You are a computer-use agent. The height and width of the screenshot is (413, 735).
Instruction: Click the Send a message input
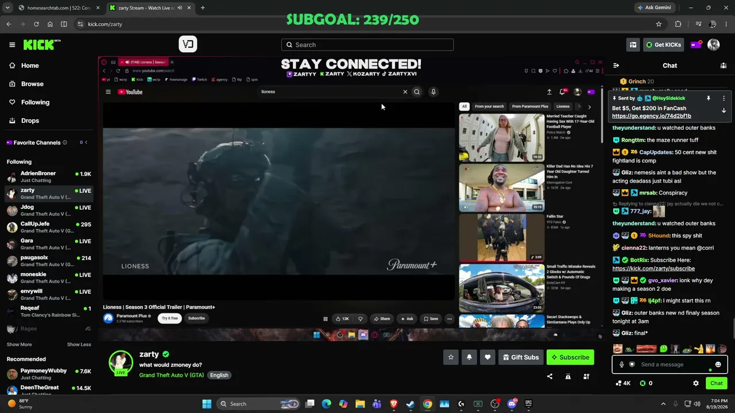click(670, 364)
